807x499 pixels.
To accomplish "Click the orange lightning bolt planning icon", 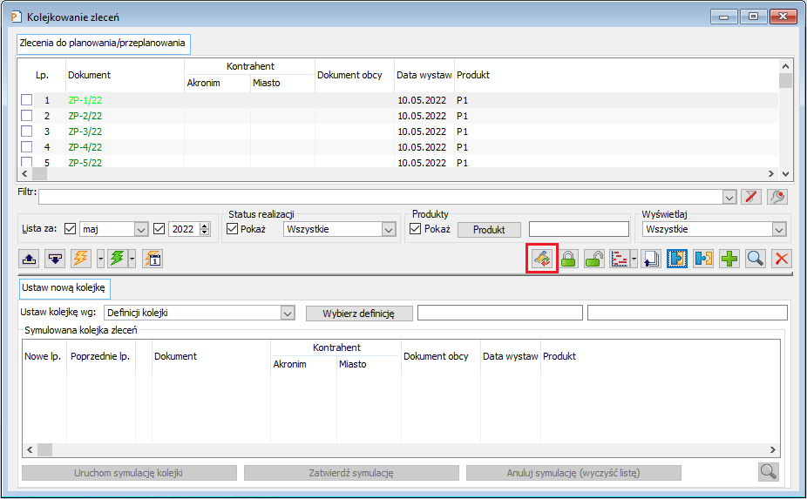I will (81, 259).
